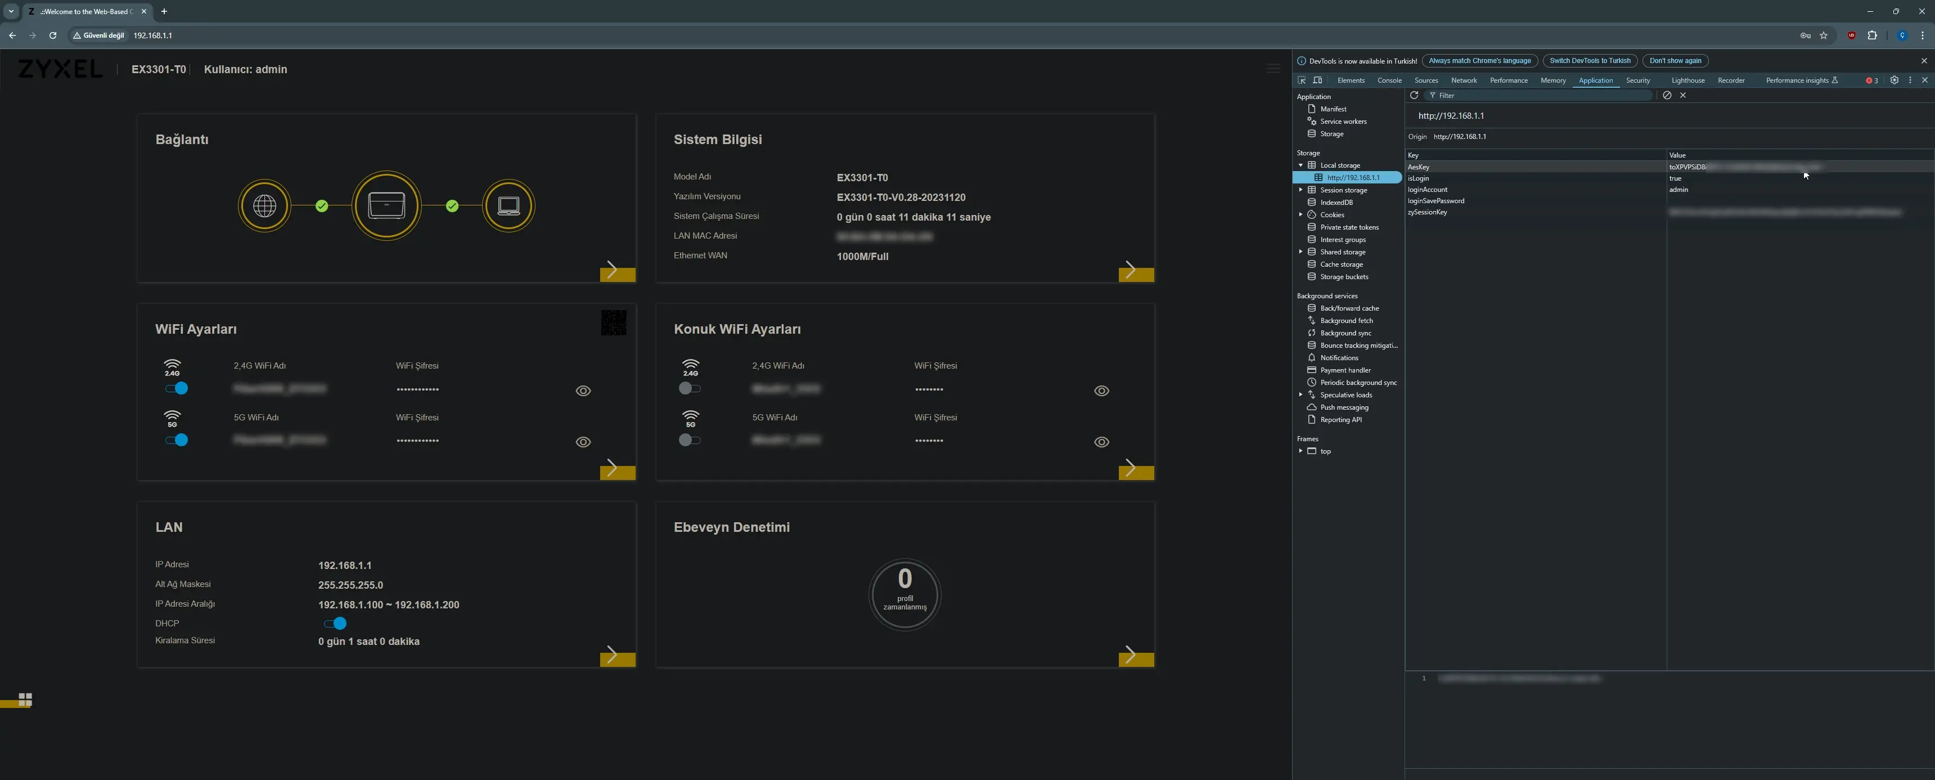Screen dimensions: 1935x780
Task: Switch to the Security tab
Action: click(1637, 80)
